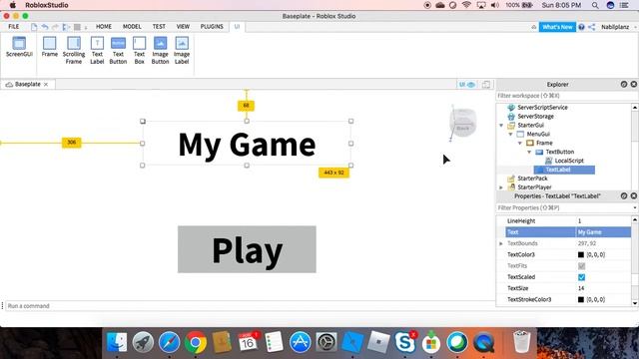This screenshot has width=639, height=359.
Task: Open Wi-Fi status in menu bar
Action: coord(467,5)
